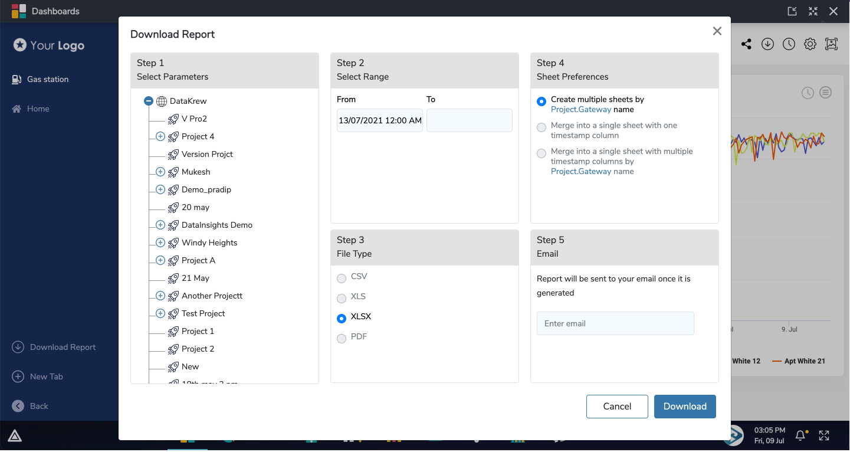Collapse the DataKrew tree node

(x=149, y=100)
